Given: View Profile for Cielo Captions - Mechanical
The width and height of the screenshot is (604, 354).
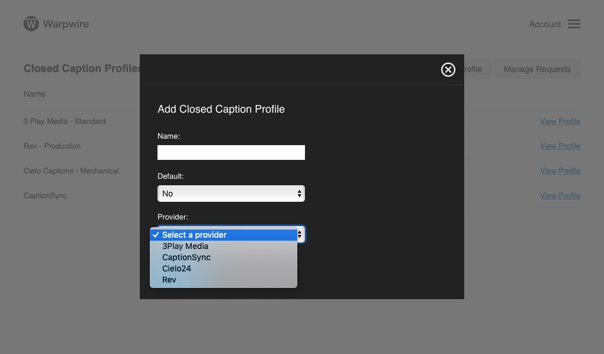Looking at the screenshot, I should coord(560,171).
